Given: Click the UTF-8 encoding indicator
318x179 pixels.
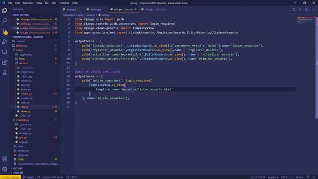Looking at the screenshot, I should (284, 177).
